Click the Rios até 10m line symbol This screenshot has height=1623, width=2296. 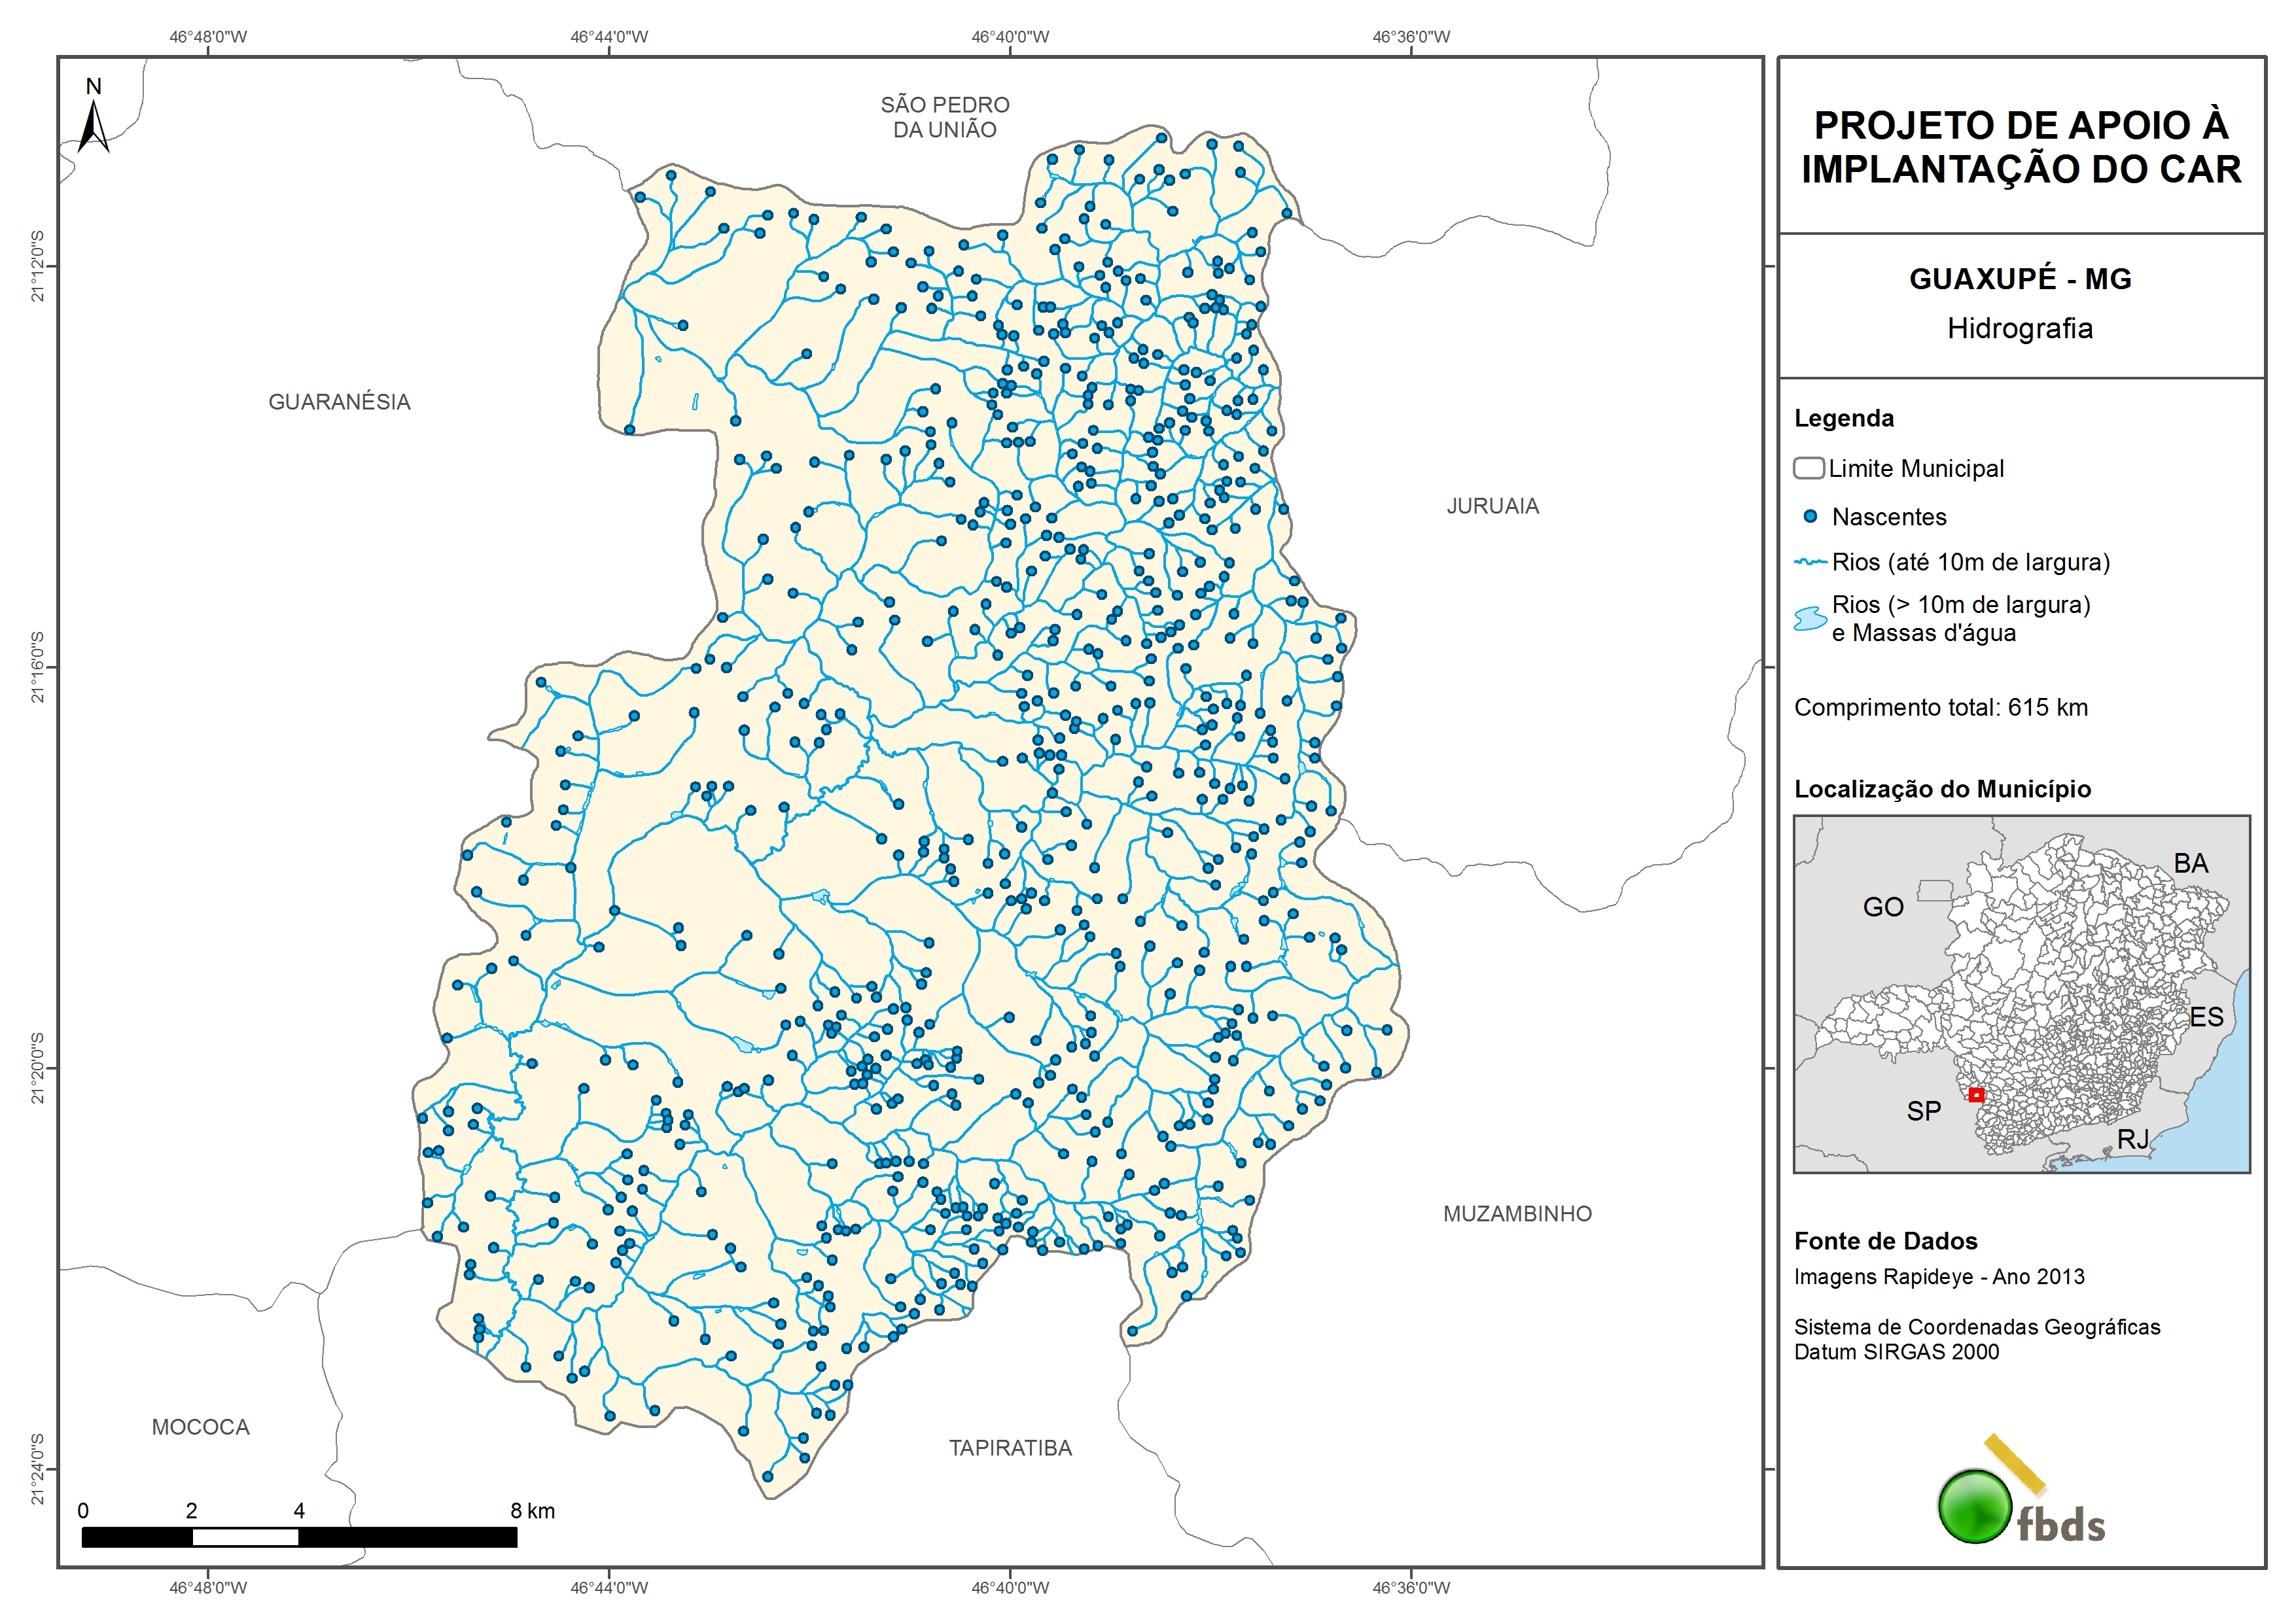point(1811,562)
